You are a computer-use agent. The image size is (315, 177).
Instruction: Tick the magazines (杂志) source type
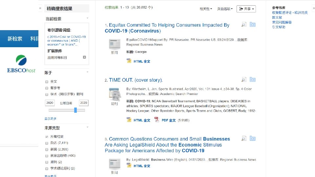(47, 143)
